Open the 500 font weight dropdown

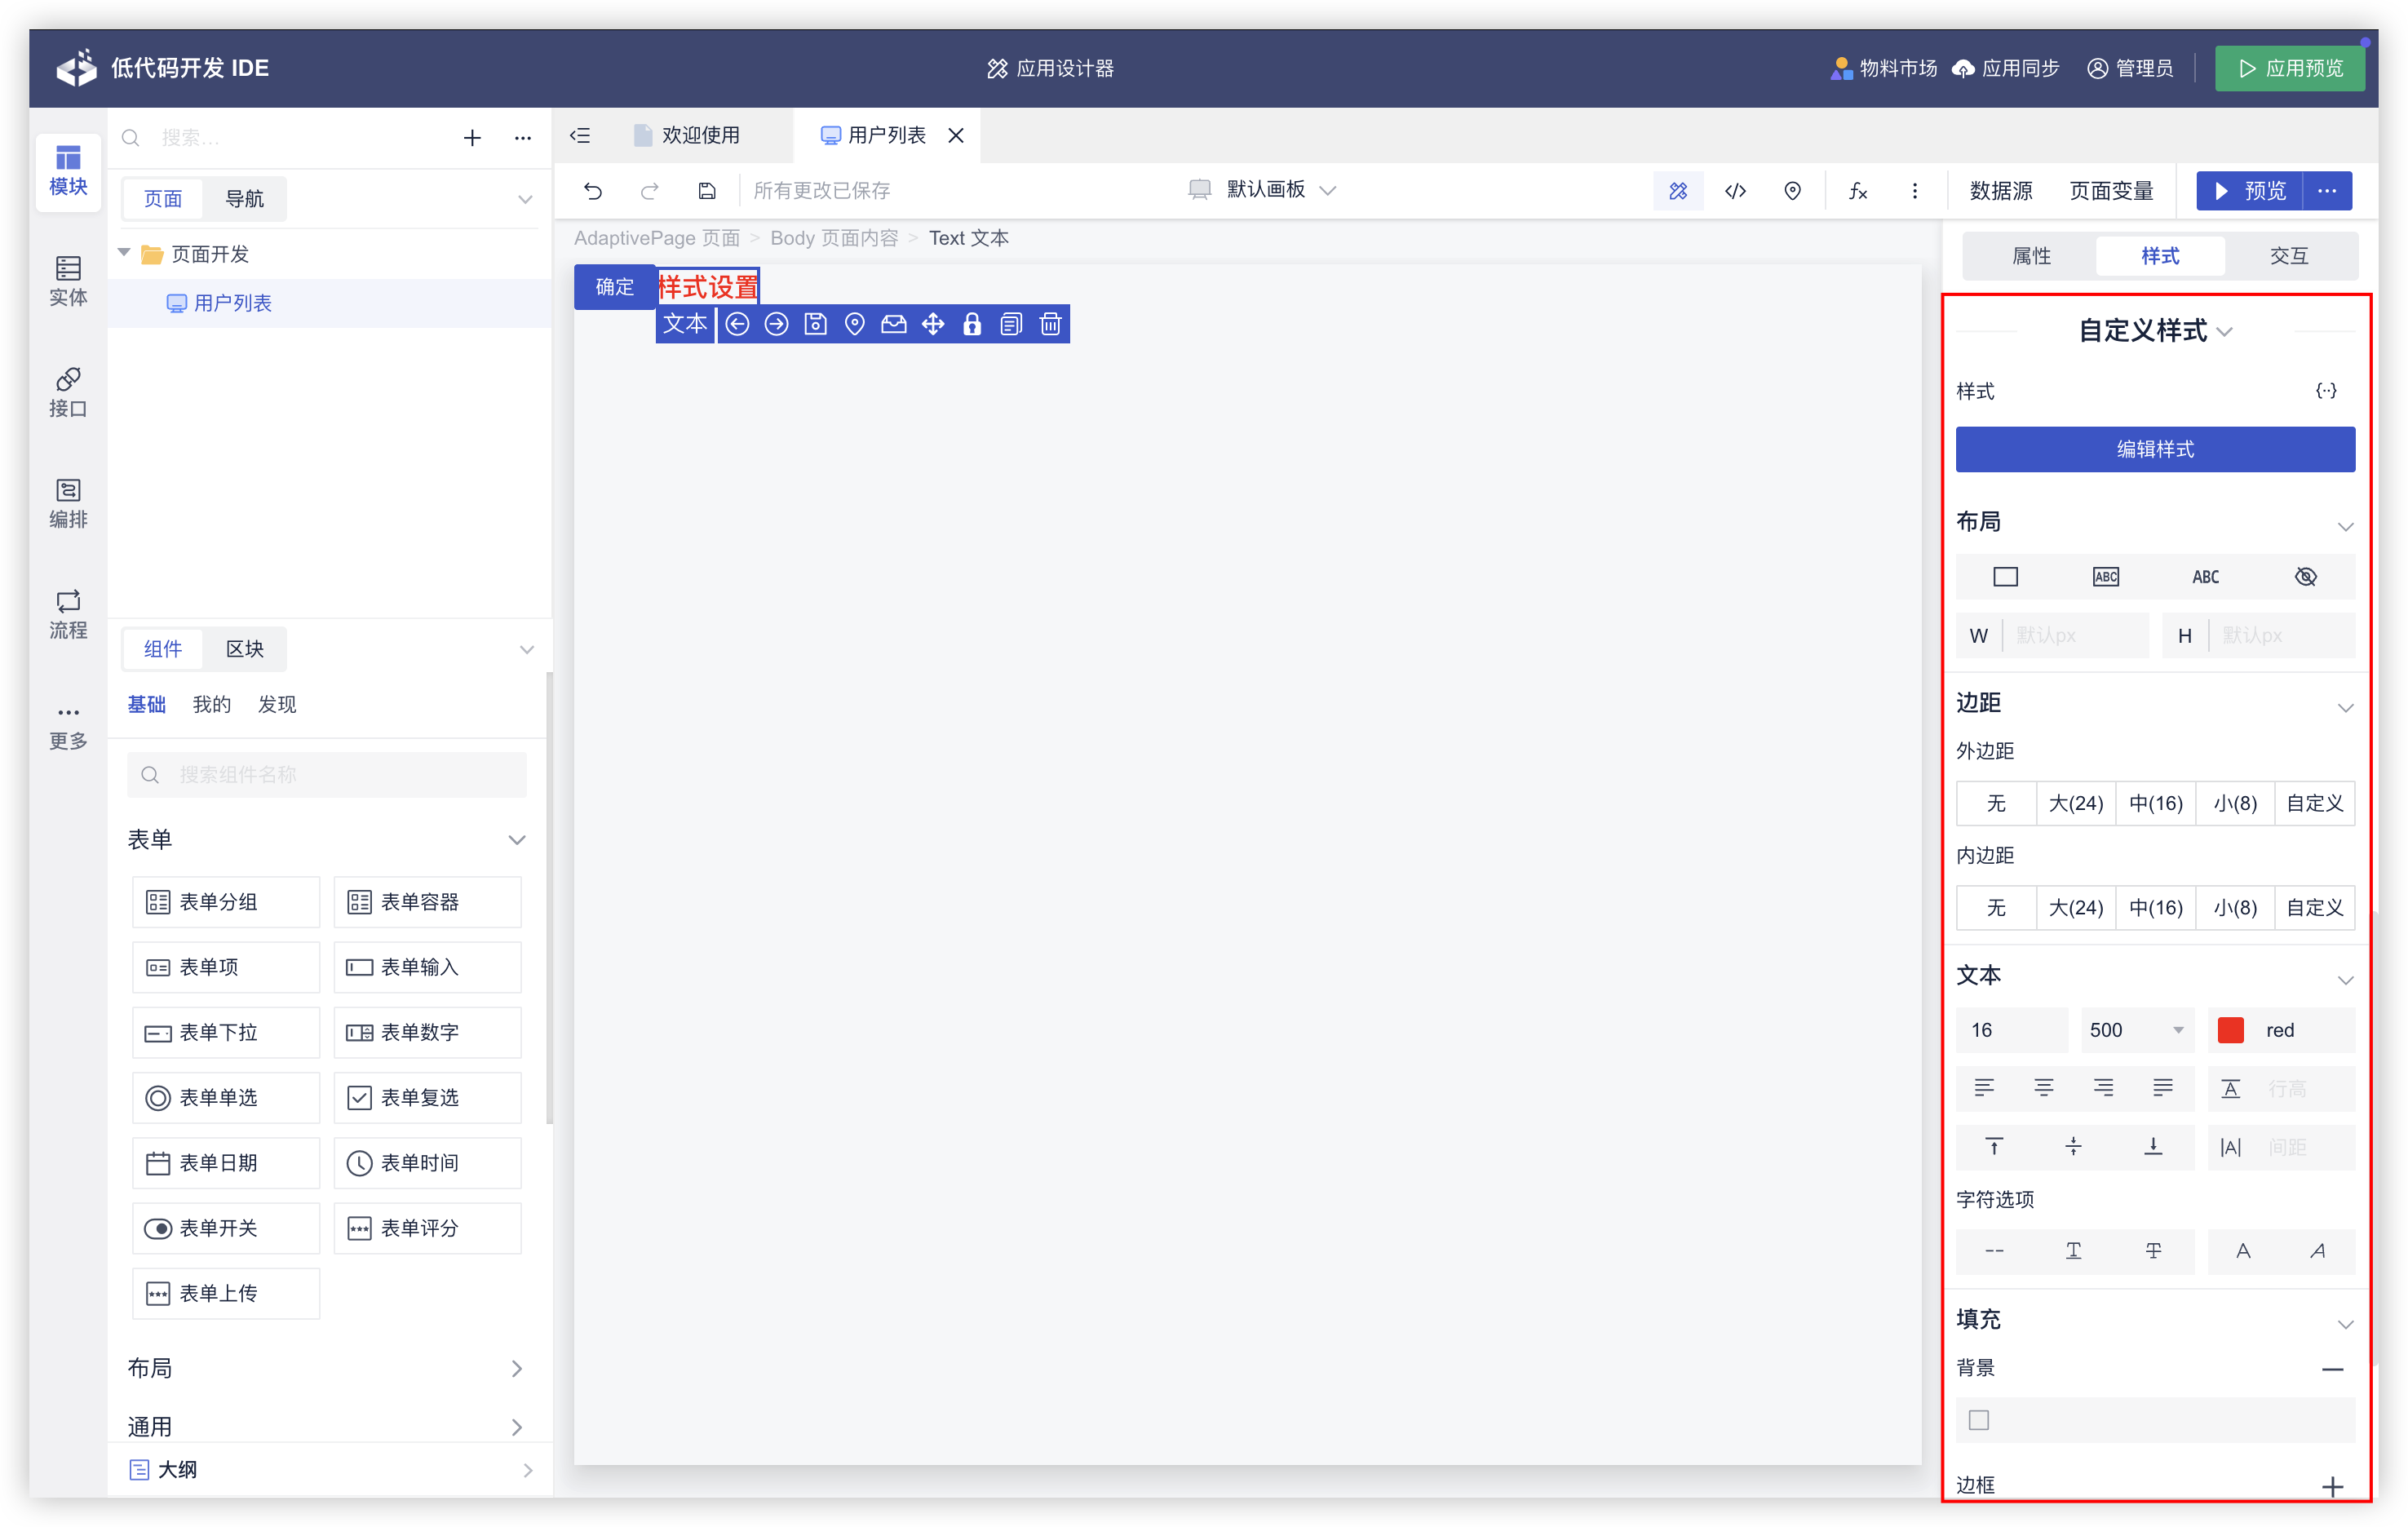(2136, 1030)
